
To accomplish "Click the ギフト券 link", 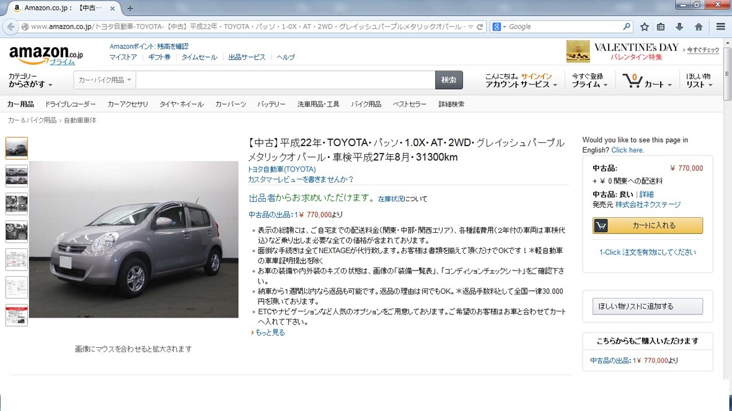I will [159, 58].
